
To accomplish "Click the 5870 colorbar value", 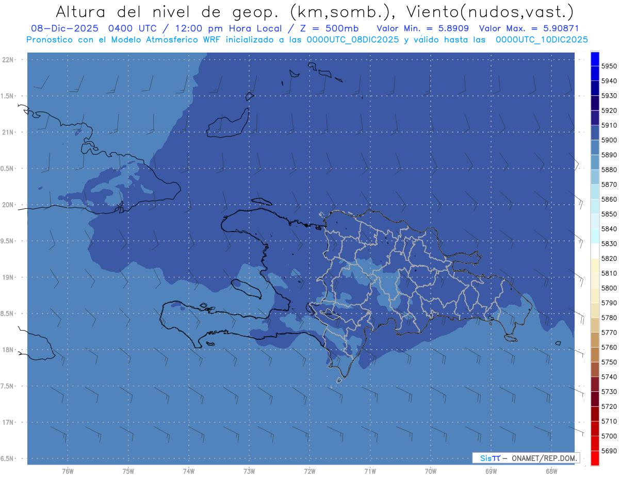I will tap(609, 185).
